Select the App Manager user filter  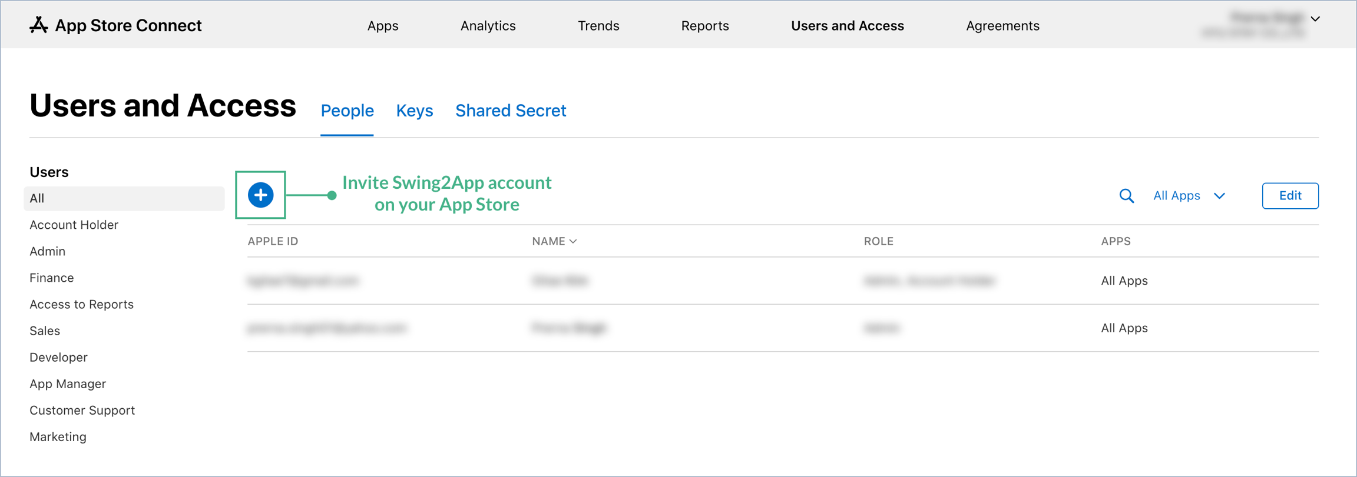pos(68,383)
